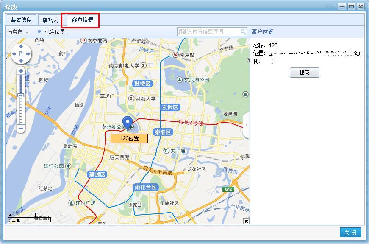The height and width of the screenshot is (244, 369).
Task: Switch to the 基本信息 tab
Action: point(21,20)
